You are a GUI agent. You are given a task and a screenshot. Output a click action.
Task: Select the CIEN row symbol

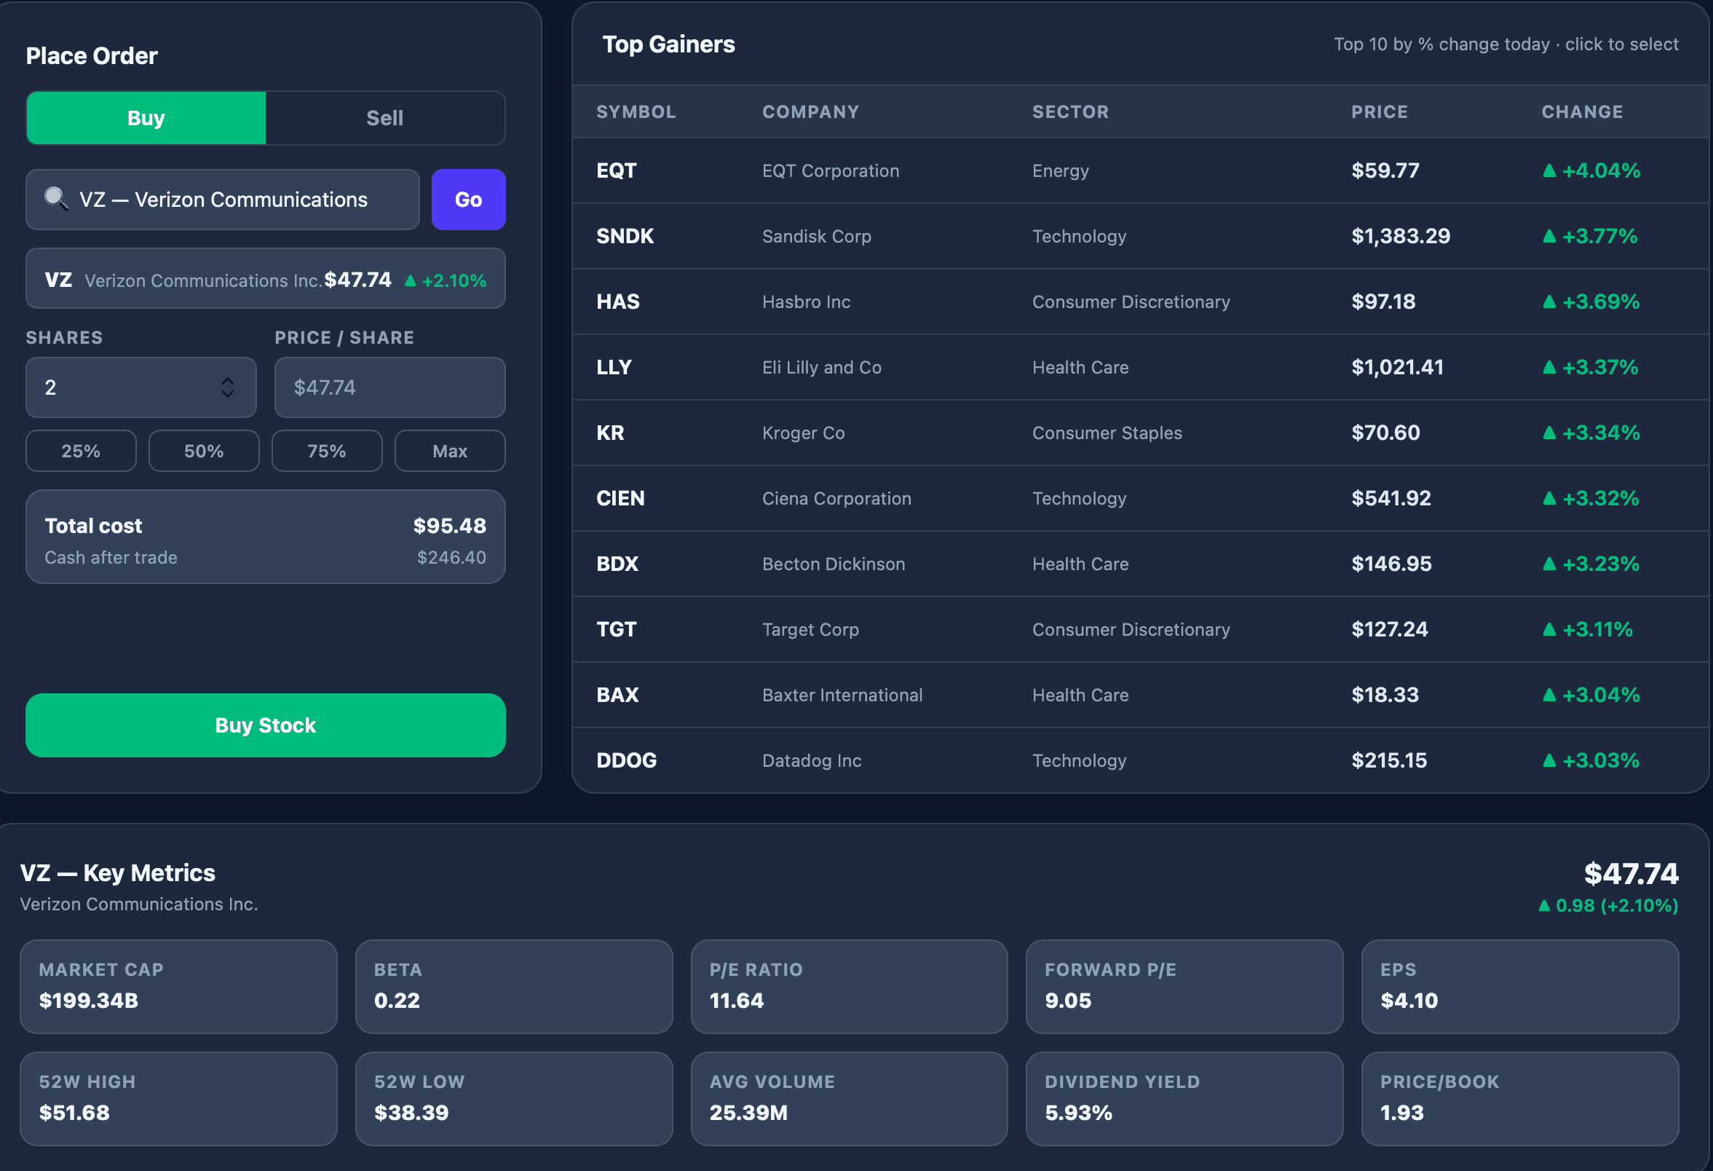621,500
